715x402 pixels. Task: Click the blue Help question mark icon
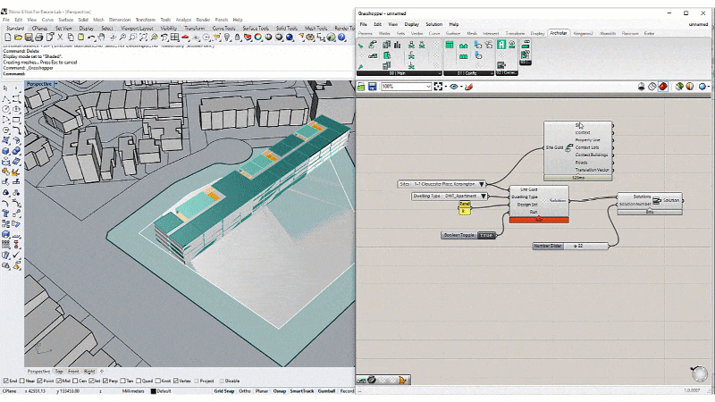(341, 37)
